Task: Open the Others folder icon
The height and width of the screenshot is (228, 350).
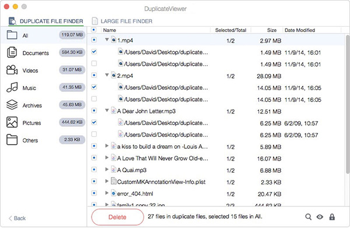Action: [12, 140]
